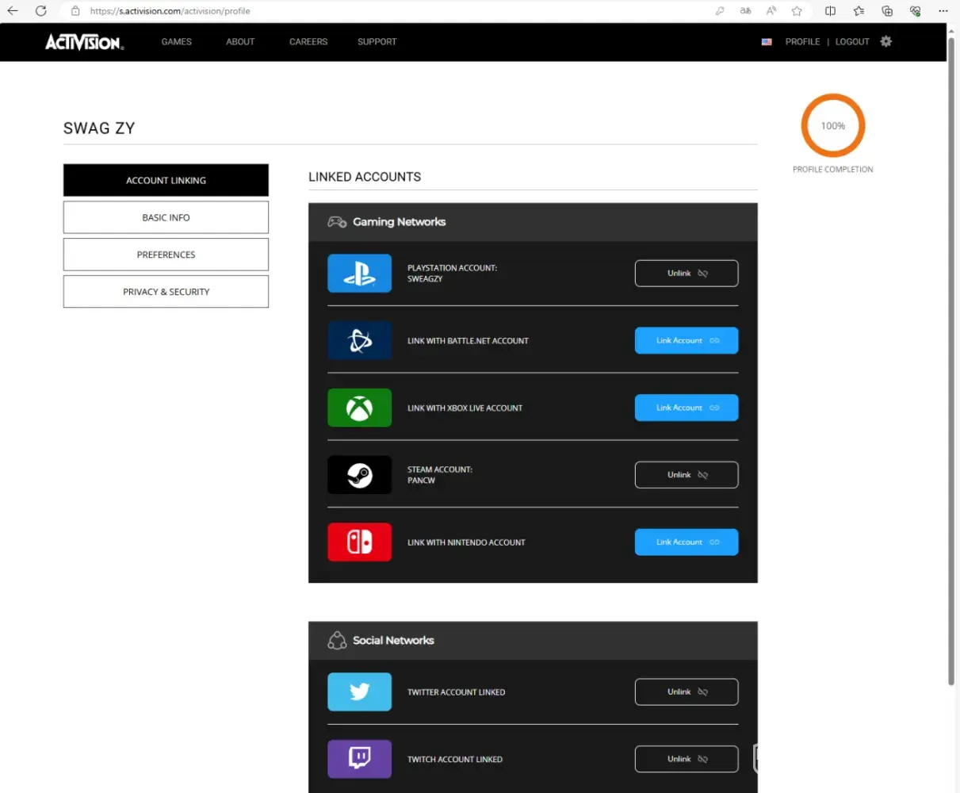Link an Xbox Live account
The height and width of the screenshot is (793, 960).
coord(686,408)
